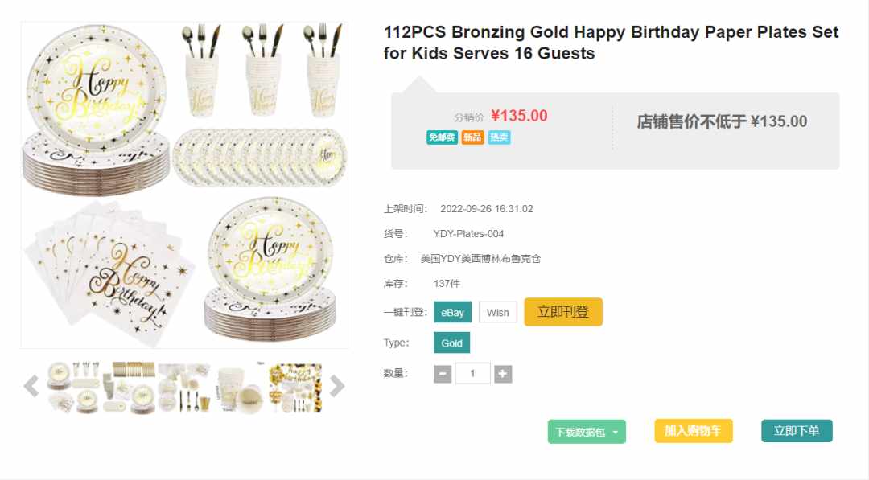Click the main product image

click(184, 185)
